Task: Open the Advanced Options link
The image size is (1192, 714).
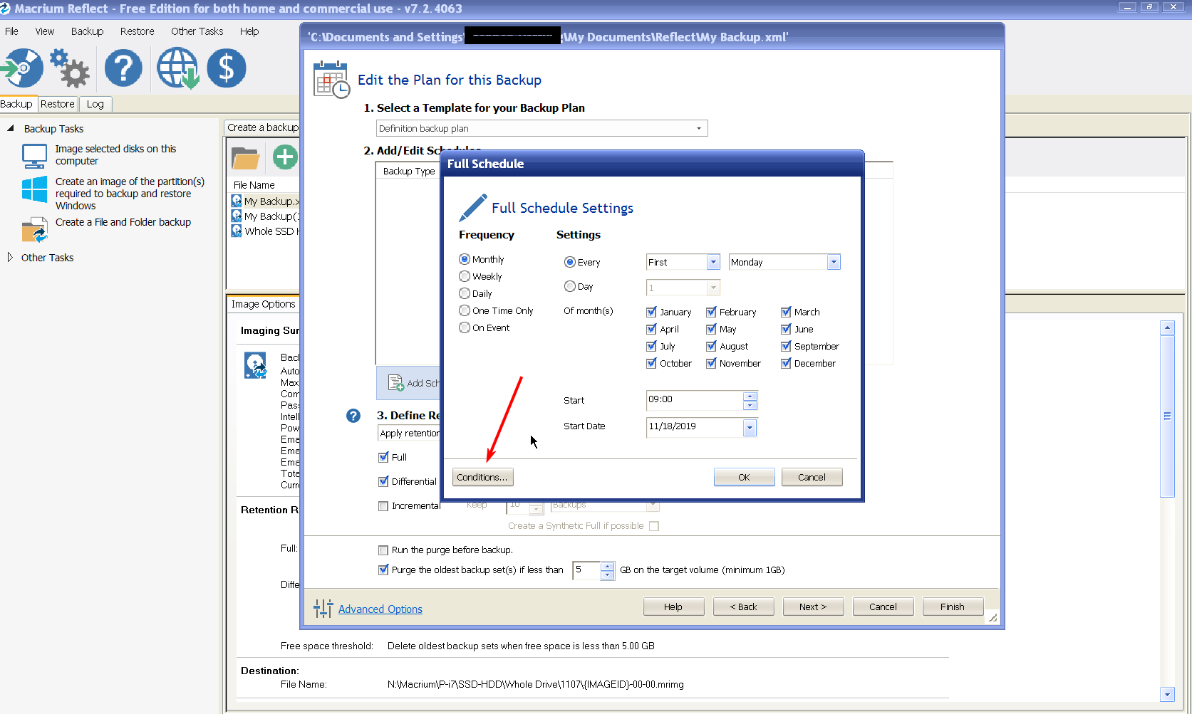Action: pyautogui.click(x=380, y=609)
